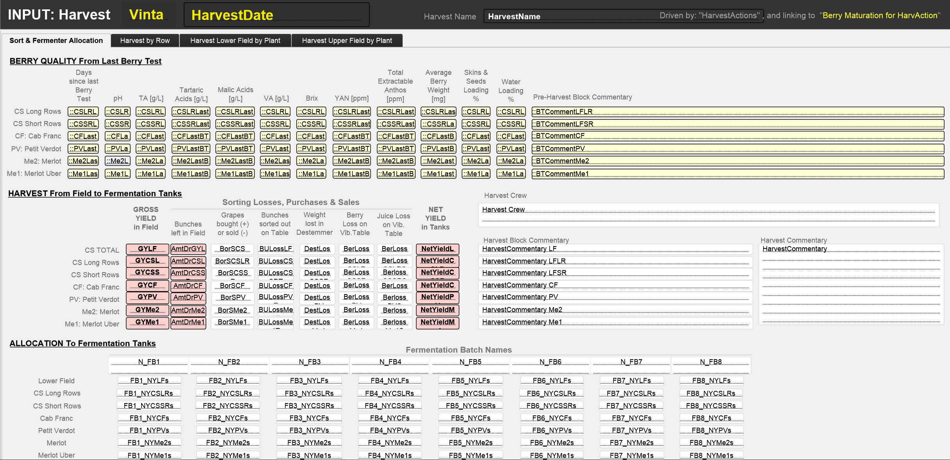Select the BTCommentLFSR commentary field

738,124
